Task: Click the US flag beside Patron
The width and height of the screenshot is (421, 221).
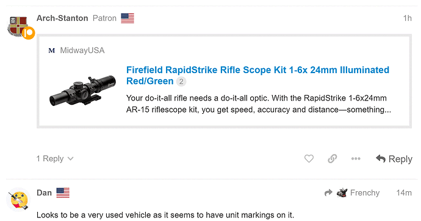Action: tap(128, 18)
